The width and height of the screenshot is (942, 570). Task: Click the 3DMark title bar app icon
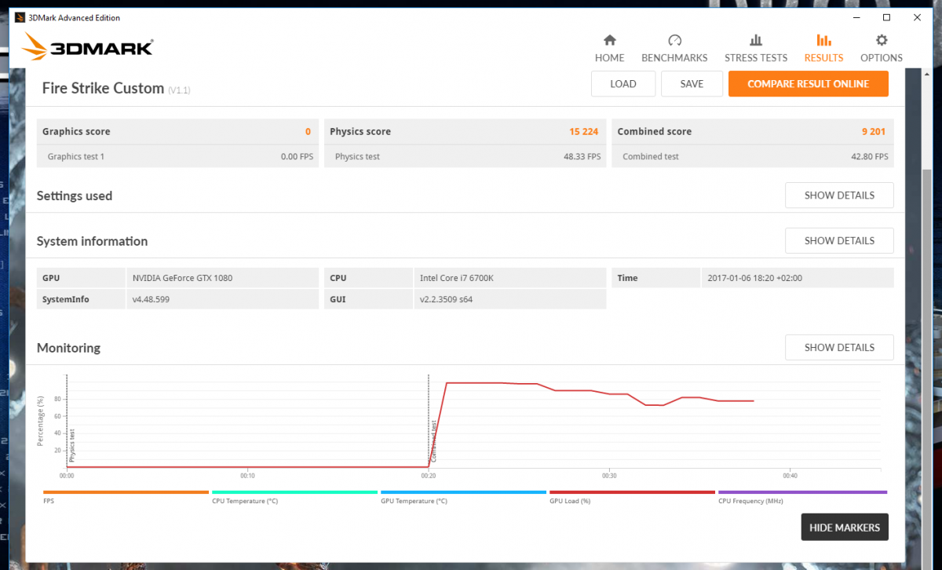coord(20,17)
